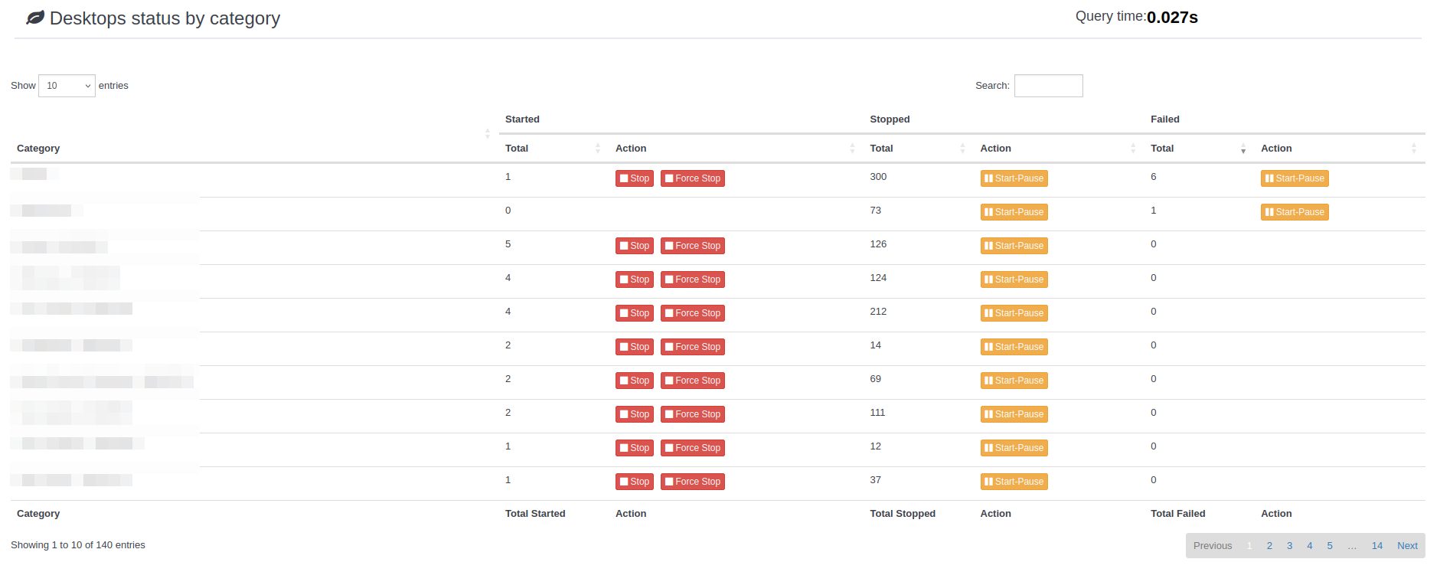Sort Stopped Total column
The width and height of the screenshot is (1440, 572).
click(962, 149)
